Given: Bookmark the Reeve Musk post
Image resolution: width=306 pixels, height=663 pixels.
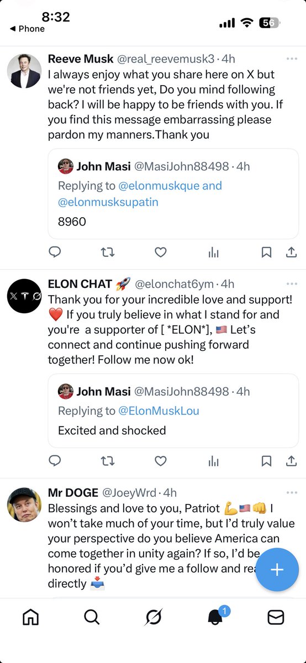Looking at the screenshot, I should [266, 252].
